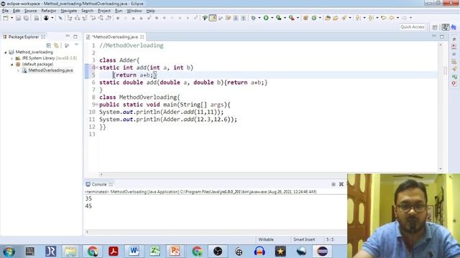Click the Coverage run icon

[278, 18]
